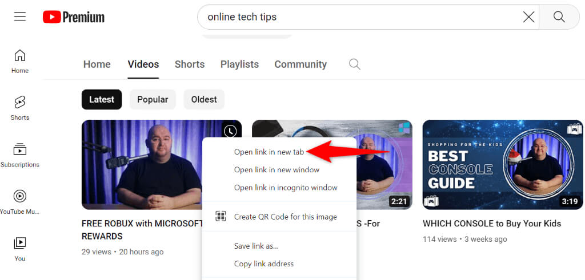Open the Community tab

pos(300,64)
